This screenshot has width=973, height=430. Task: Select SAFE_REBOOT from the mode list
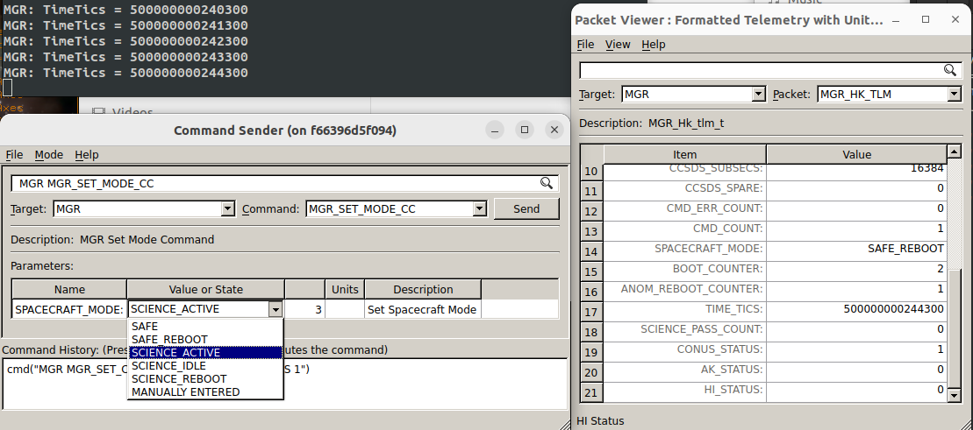tap(205, 340)
